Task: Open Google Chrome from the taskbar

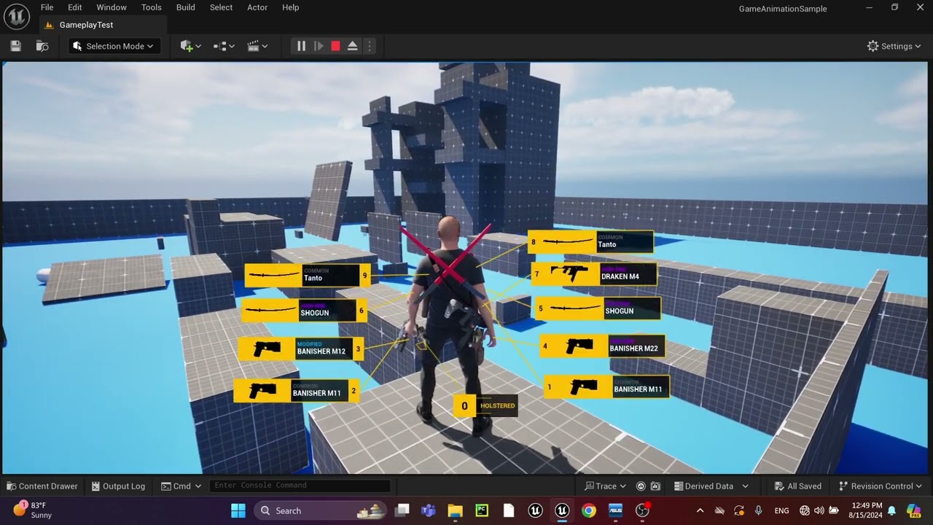Action: click(x=589, y=510)
